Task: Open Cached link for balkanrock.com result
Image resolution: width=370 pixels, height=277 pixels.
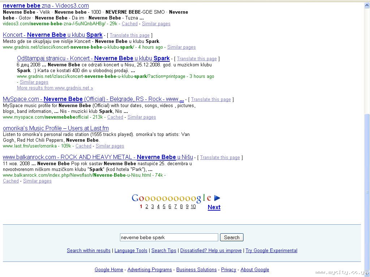Action: [10, 181]
